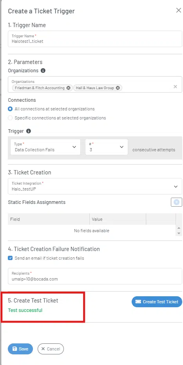The image size is (183, 365).
Task: Remove Friedman & Fitch Accounting chip
Action: 68,88
